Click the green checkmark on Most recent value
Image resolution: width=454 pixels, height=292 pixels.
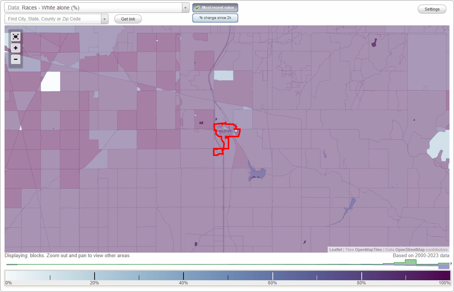tap(197, 7)
